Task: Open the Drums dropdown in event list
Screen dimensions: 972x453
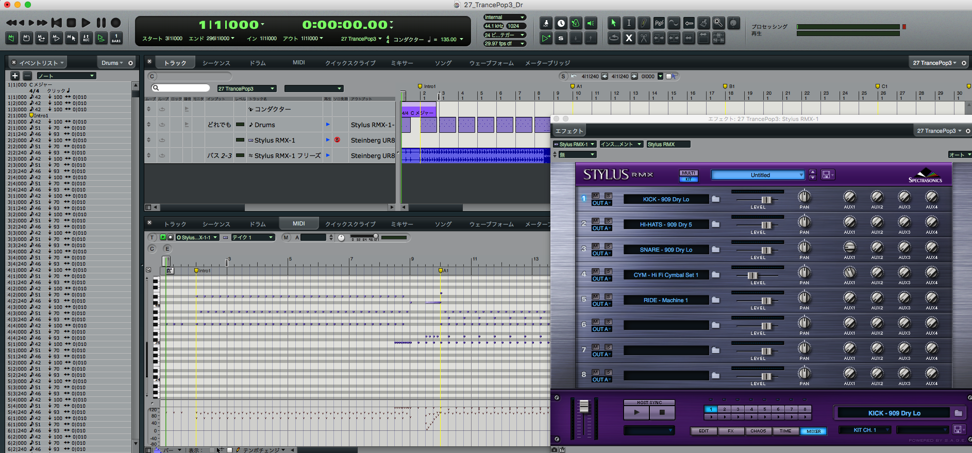Action: 112,63
